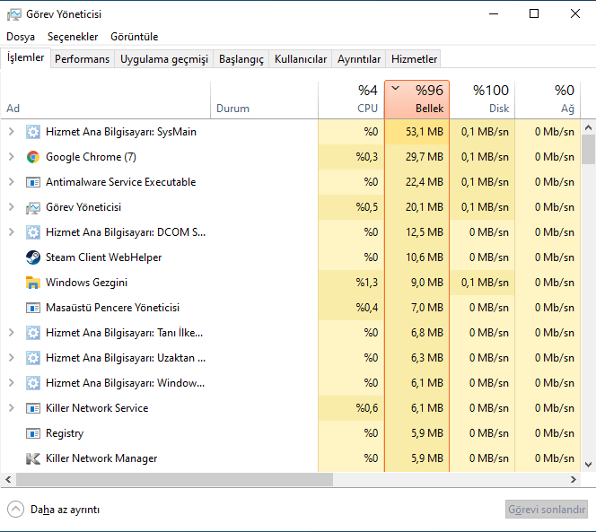The width and height of the screenshot is (596, 532).
Task: Click the Windows Gezgini folder icon
Action: (33, 283)
